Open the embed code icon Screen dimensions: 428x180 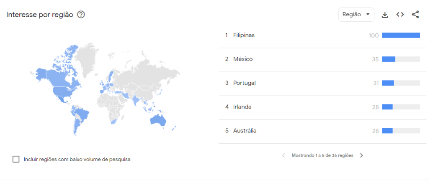click(x=400, y=15)
